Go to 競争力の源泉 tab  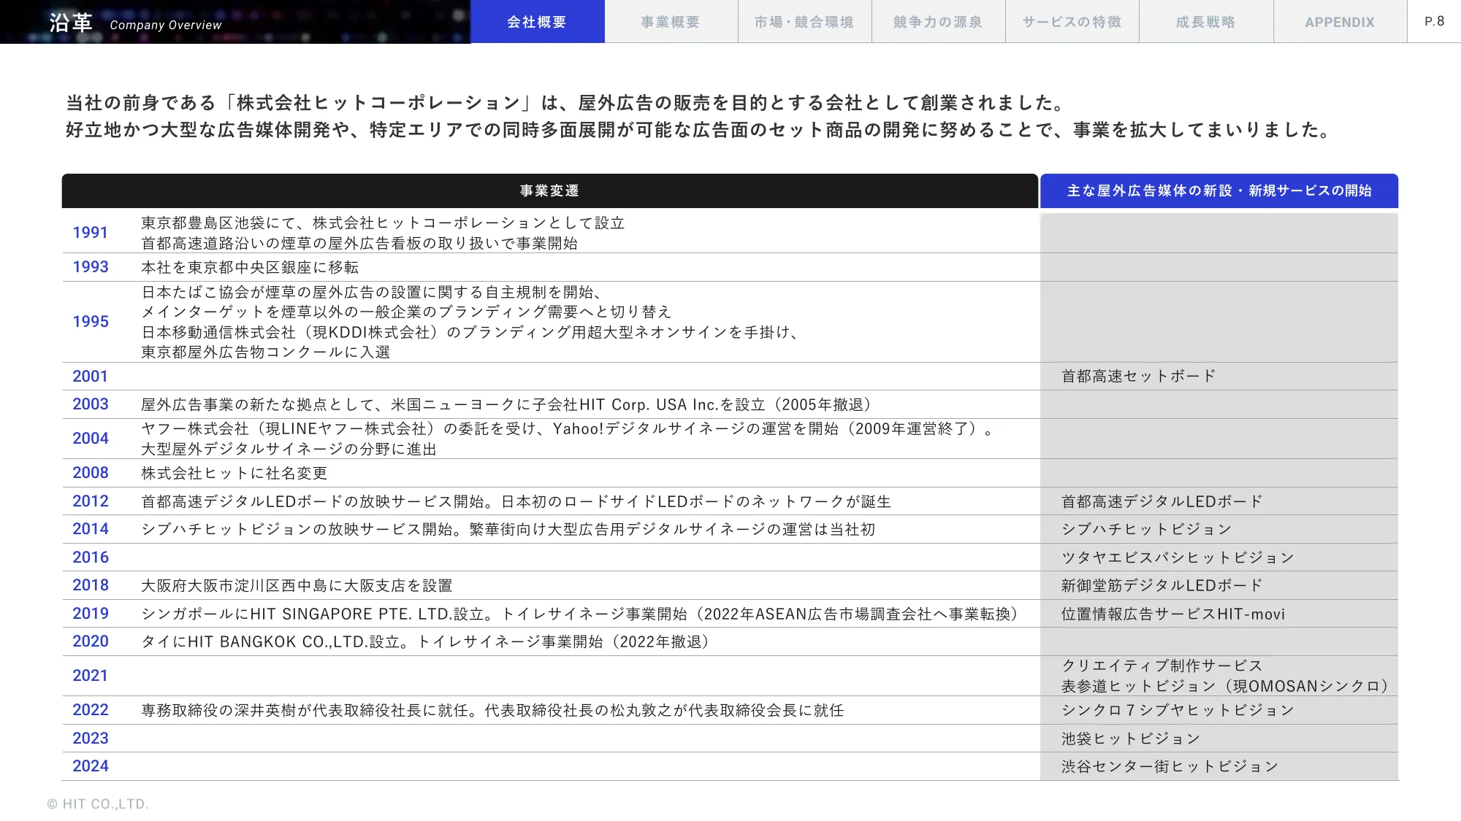938,22
